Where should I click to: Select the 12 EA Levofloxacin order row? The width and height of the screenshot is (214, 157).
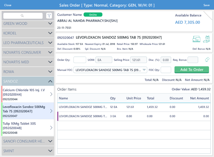click(x=134, y=107)
